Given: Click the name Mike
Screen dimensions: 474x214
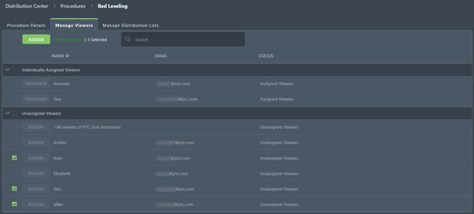Looking at the screenshot, I should 58,205.
